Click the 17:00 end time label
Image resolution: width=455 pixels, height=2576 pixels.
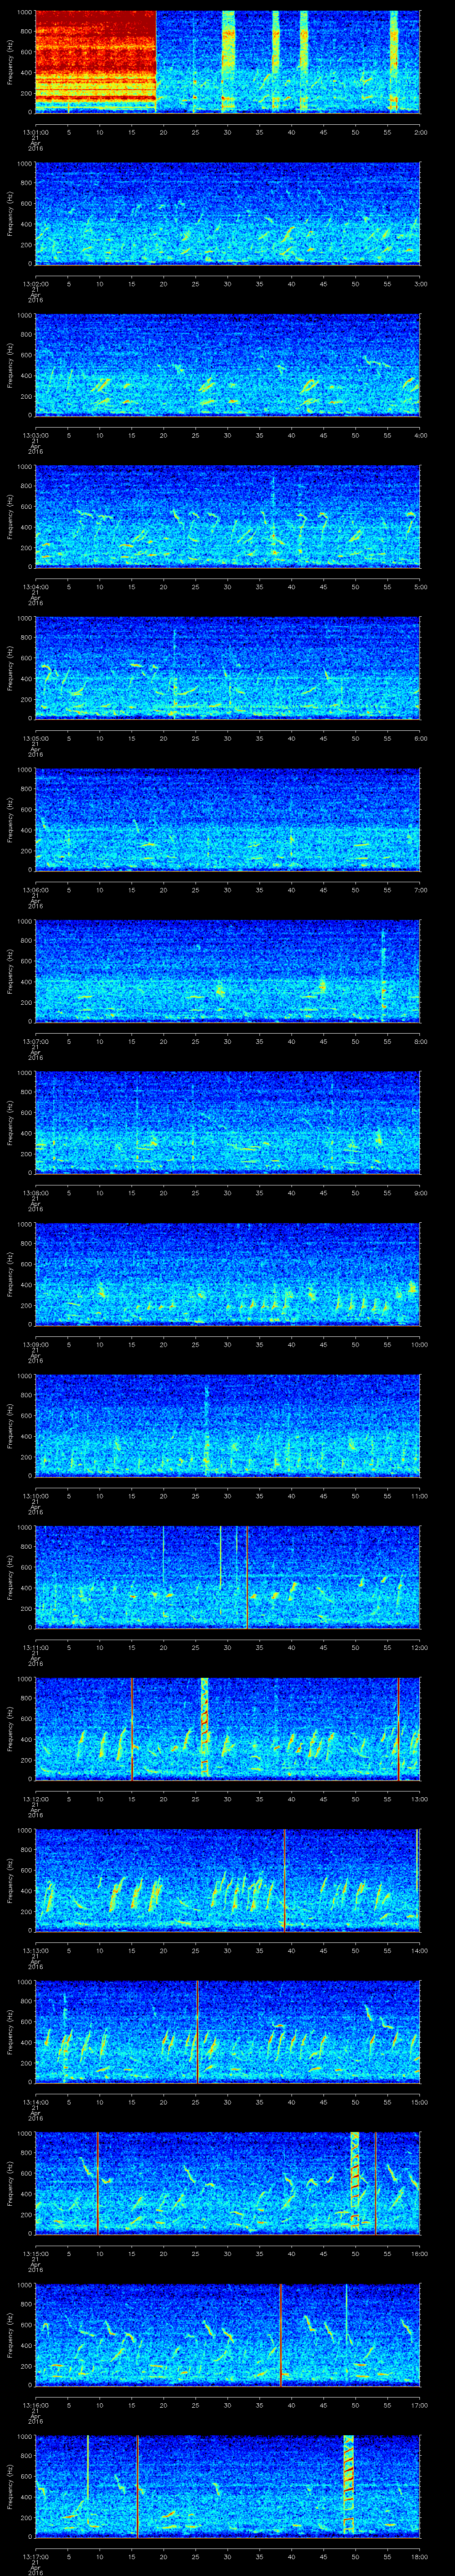(x=419, y=2404)
